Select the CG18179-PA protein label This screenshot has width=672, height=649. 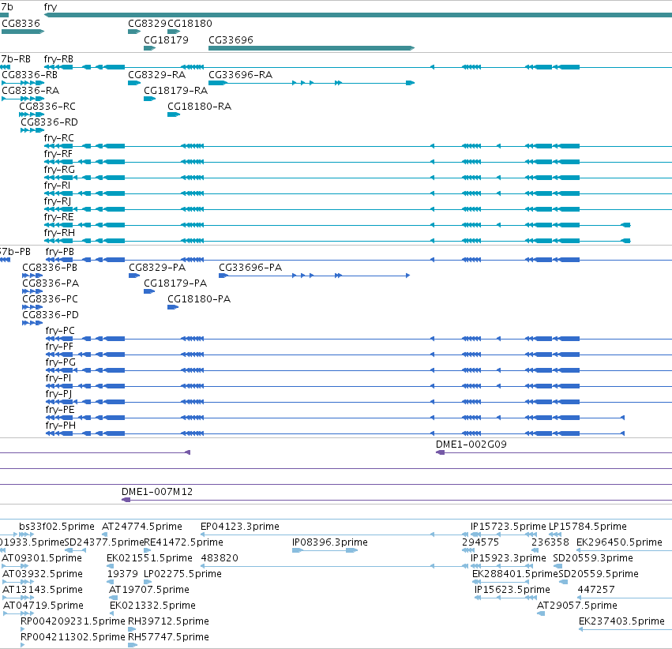175,283
